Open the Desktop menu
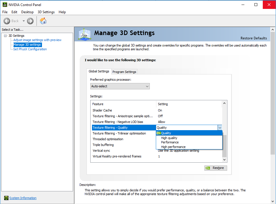The image size is (276, 204). [27, 12]
